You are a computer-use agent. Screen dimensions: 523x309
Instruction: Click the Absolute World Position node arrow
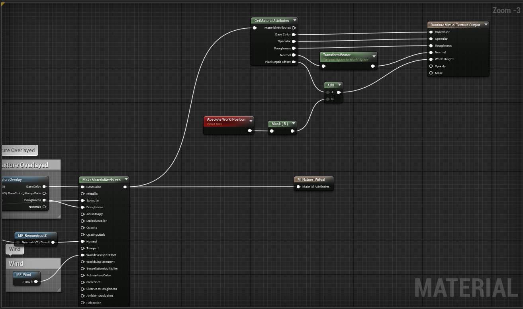(x=251, y=120)
